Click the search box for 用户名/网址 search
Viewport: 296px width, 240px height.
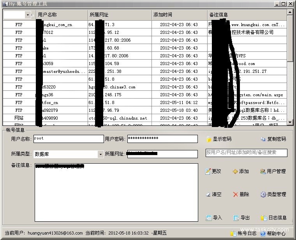point(246,153)
